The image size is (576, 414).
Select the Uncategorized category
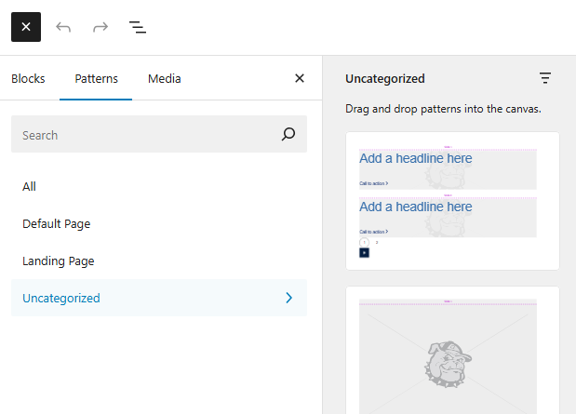point(159,298)
